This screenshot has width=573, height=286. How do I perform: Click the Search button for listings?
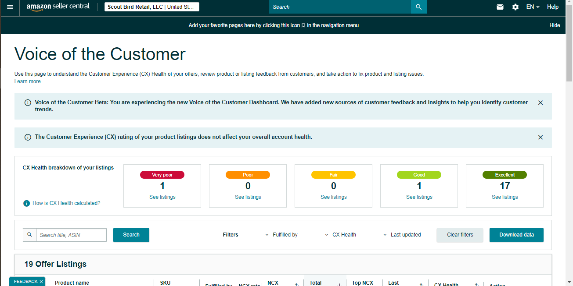[x=131, y=235]
